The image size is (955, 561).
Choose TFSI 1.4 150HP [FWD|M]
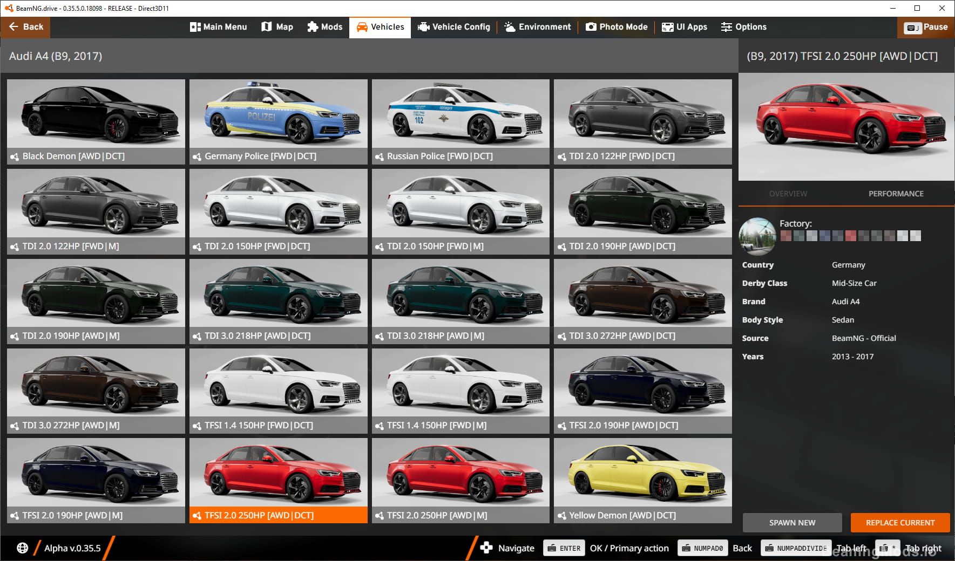[460, 391]
